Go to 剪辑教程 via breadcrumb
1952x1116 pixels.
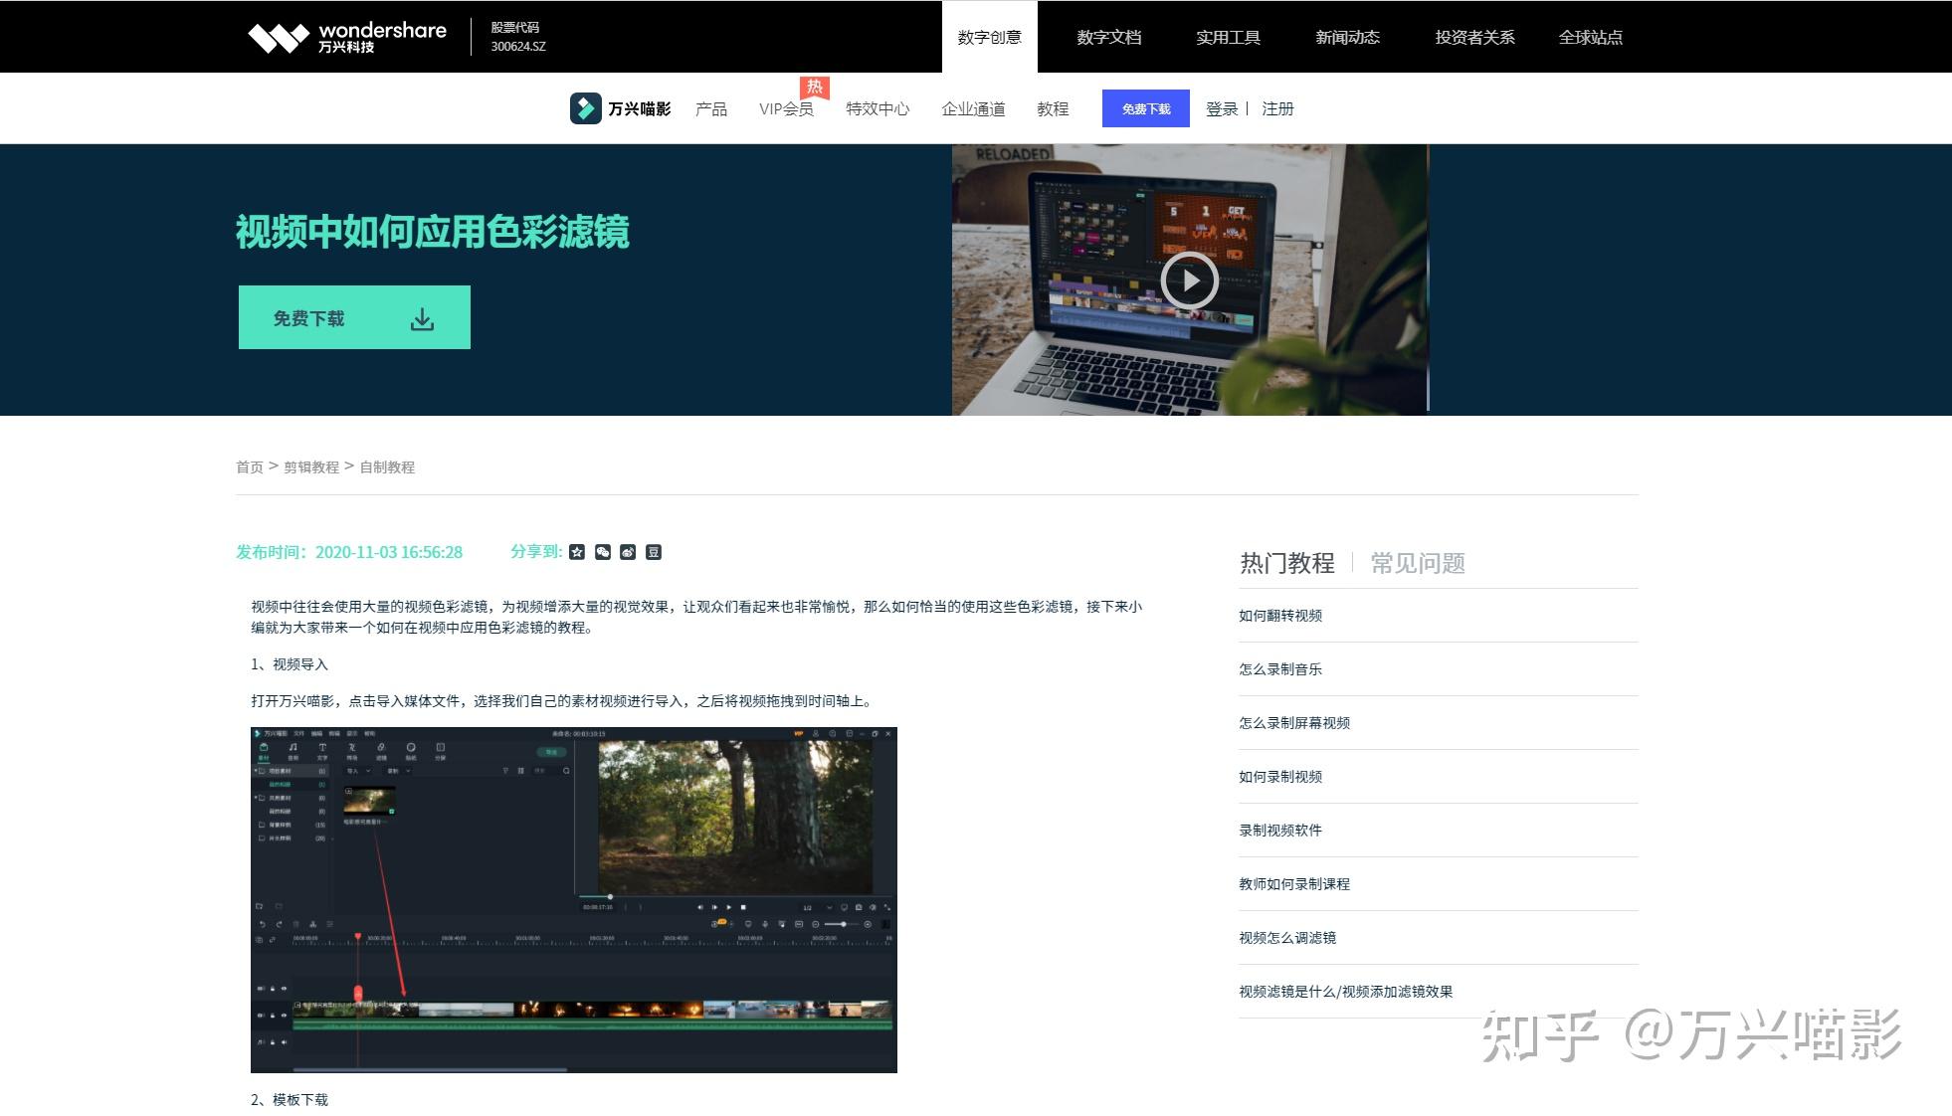(x=311, y=466)
